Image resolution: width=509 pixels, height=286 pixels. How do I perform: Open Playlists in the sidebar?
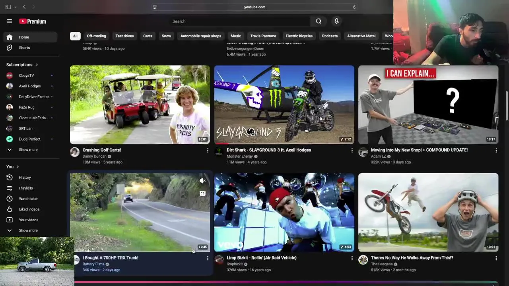click(x=30, y=188)
